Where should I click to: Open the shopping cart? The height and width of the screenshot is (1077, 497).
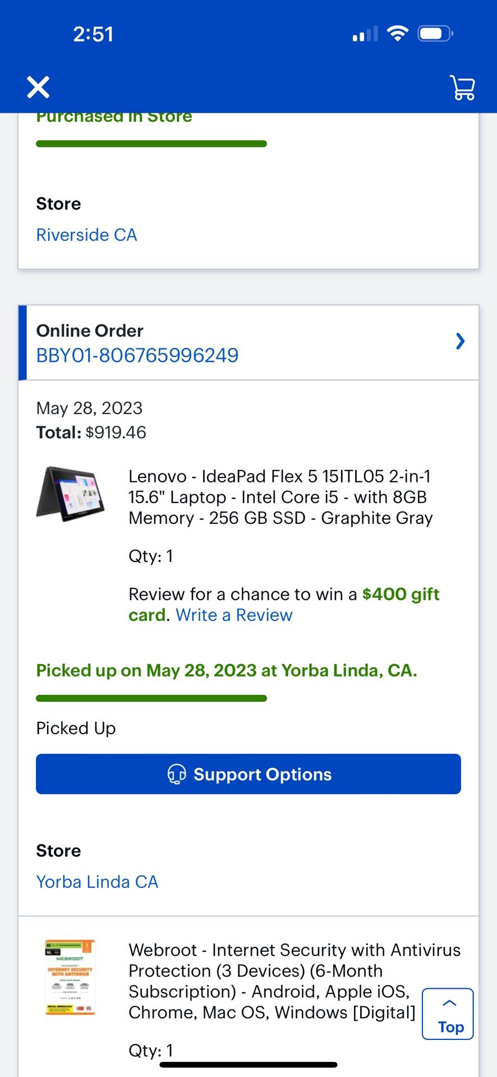pyautogui.click(x=462, y=88)
